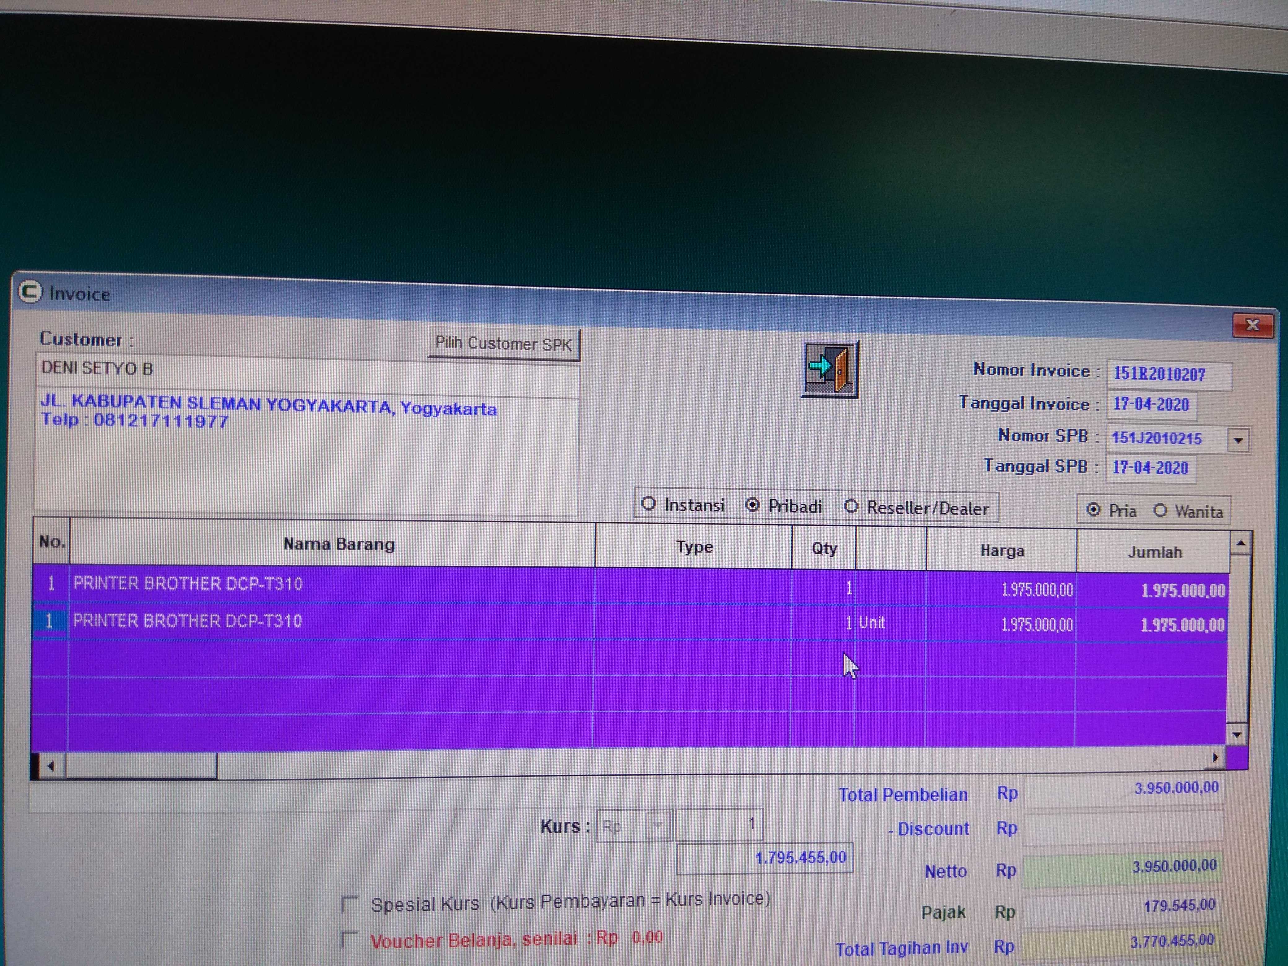Close the Invoice window

click(1252, 325)
